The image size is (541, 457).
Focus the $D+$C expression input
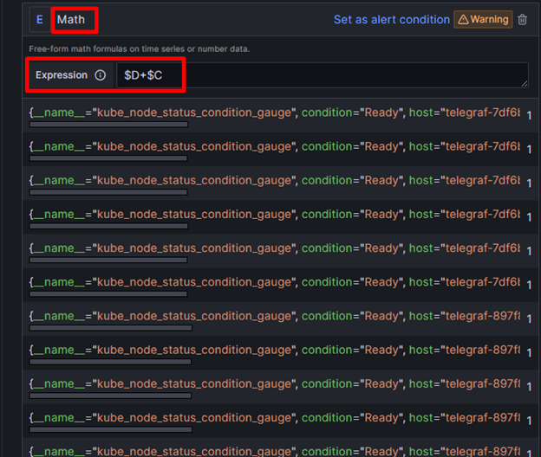click(x=321, y=75)
